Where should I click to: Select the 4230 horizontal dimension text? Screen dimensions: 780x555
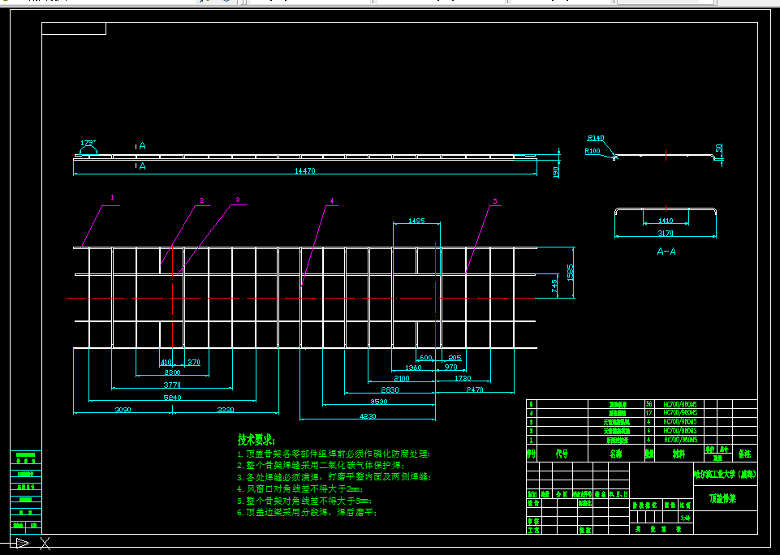[x=368, y=416]
